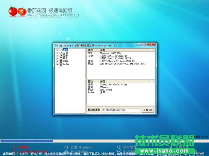Click the 安装 Windows step 2 label
Image resolution: width=209 pixels, height=156 pixels.
click(x=81, y=147)
